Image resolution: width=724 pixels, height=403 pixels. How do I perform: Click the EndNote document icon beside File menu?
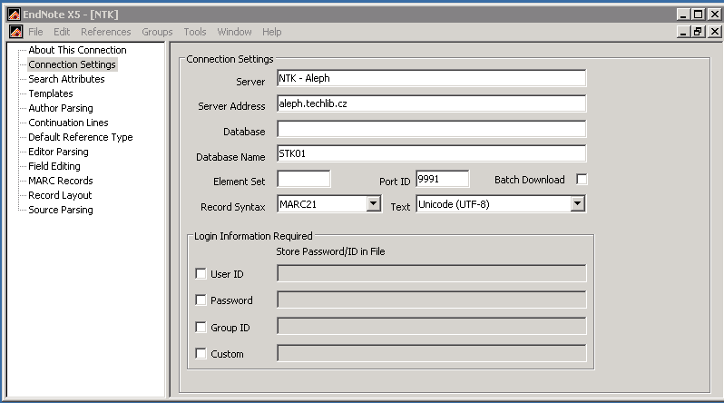15,32
